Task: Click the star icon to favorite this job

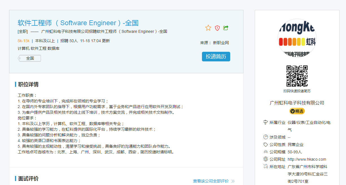Action: [208, 28]
